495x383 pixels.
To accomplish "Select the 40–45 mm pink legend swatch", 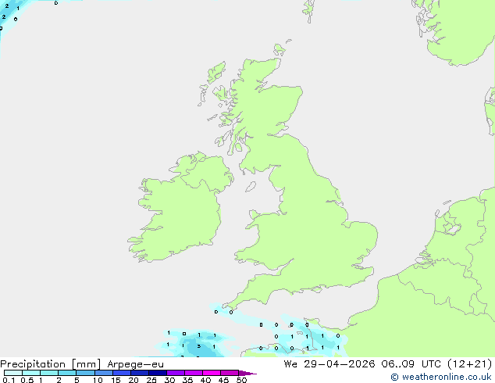I will point(212,373).
